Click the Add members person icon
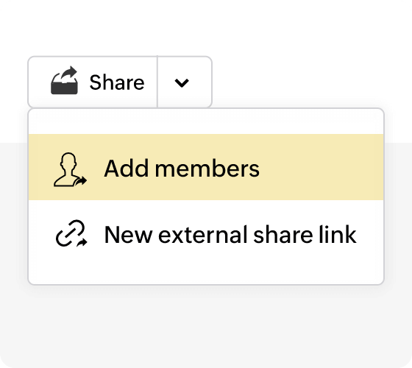This screenshot has width=412, height=368. tap(70, 170)
